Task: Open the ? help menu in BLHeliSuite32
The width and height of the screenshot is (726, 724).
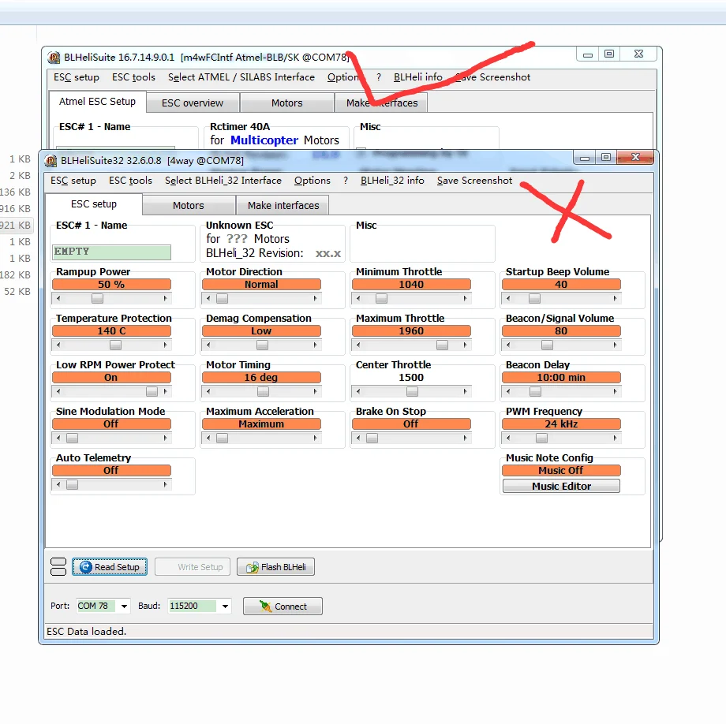Action: point(346,181)
